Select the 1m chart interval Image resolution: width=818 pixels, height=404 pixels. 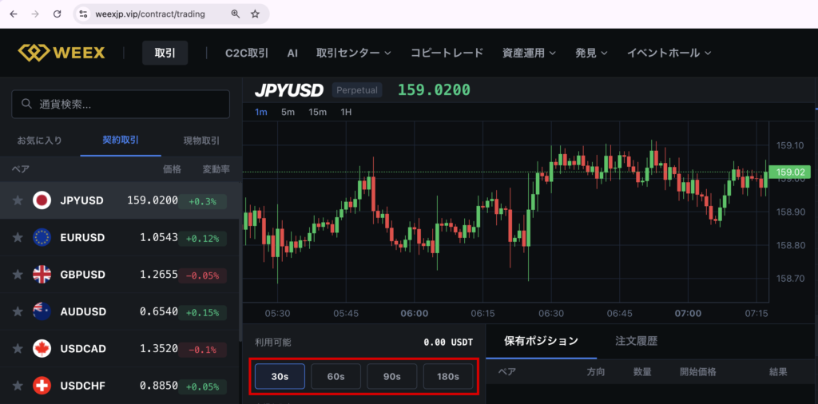coord(261,112)
